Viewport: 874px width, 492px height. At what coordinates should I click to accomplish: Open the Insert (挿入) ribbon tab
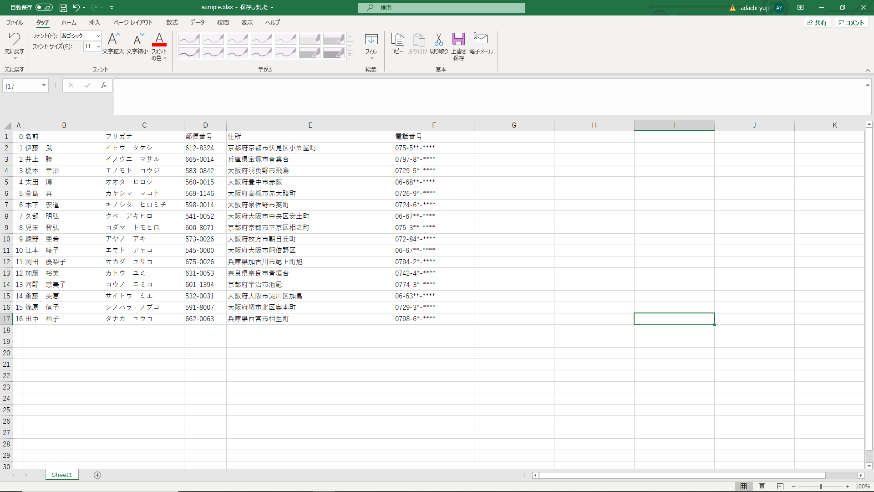pos(94,22)
